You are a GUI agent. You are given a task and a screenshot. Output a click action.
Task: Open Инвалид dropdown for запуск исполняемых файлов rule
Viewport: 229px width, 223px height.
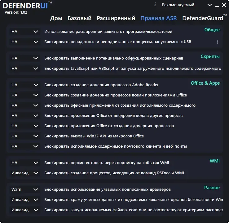point(25,210)
